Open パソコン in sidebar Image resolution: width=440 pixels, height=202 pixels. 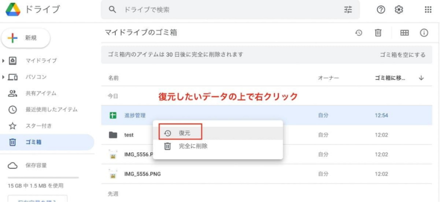(x=36, y=77)
